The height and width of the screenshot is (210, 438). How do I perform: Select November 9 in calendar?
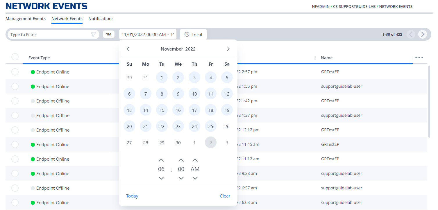pos(178,94)
